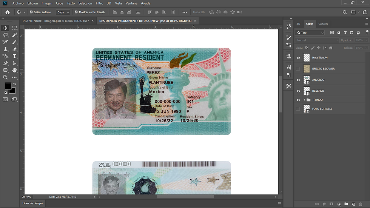Open the Opacidad value dropdown
Image resolution: width=370 pixels, height=208 pixels.
[x=366, y=40]
